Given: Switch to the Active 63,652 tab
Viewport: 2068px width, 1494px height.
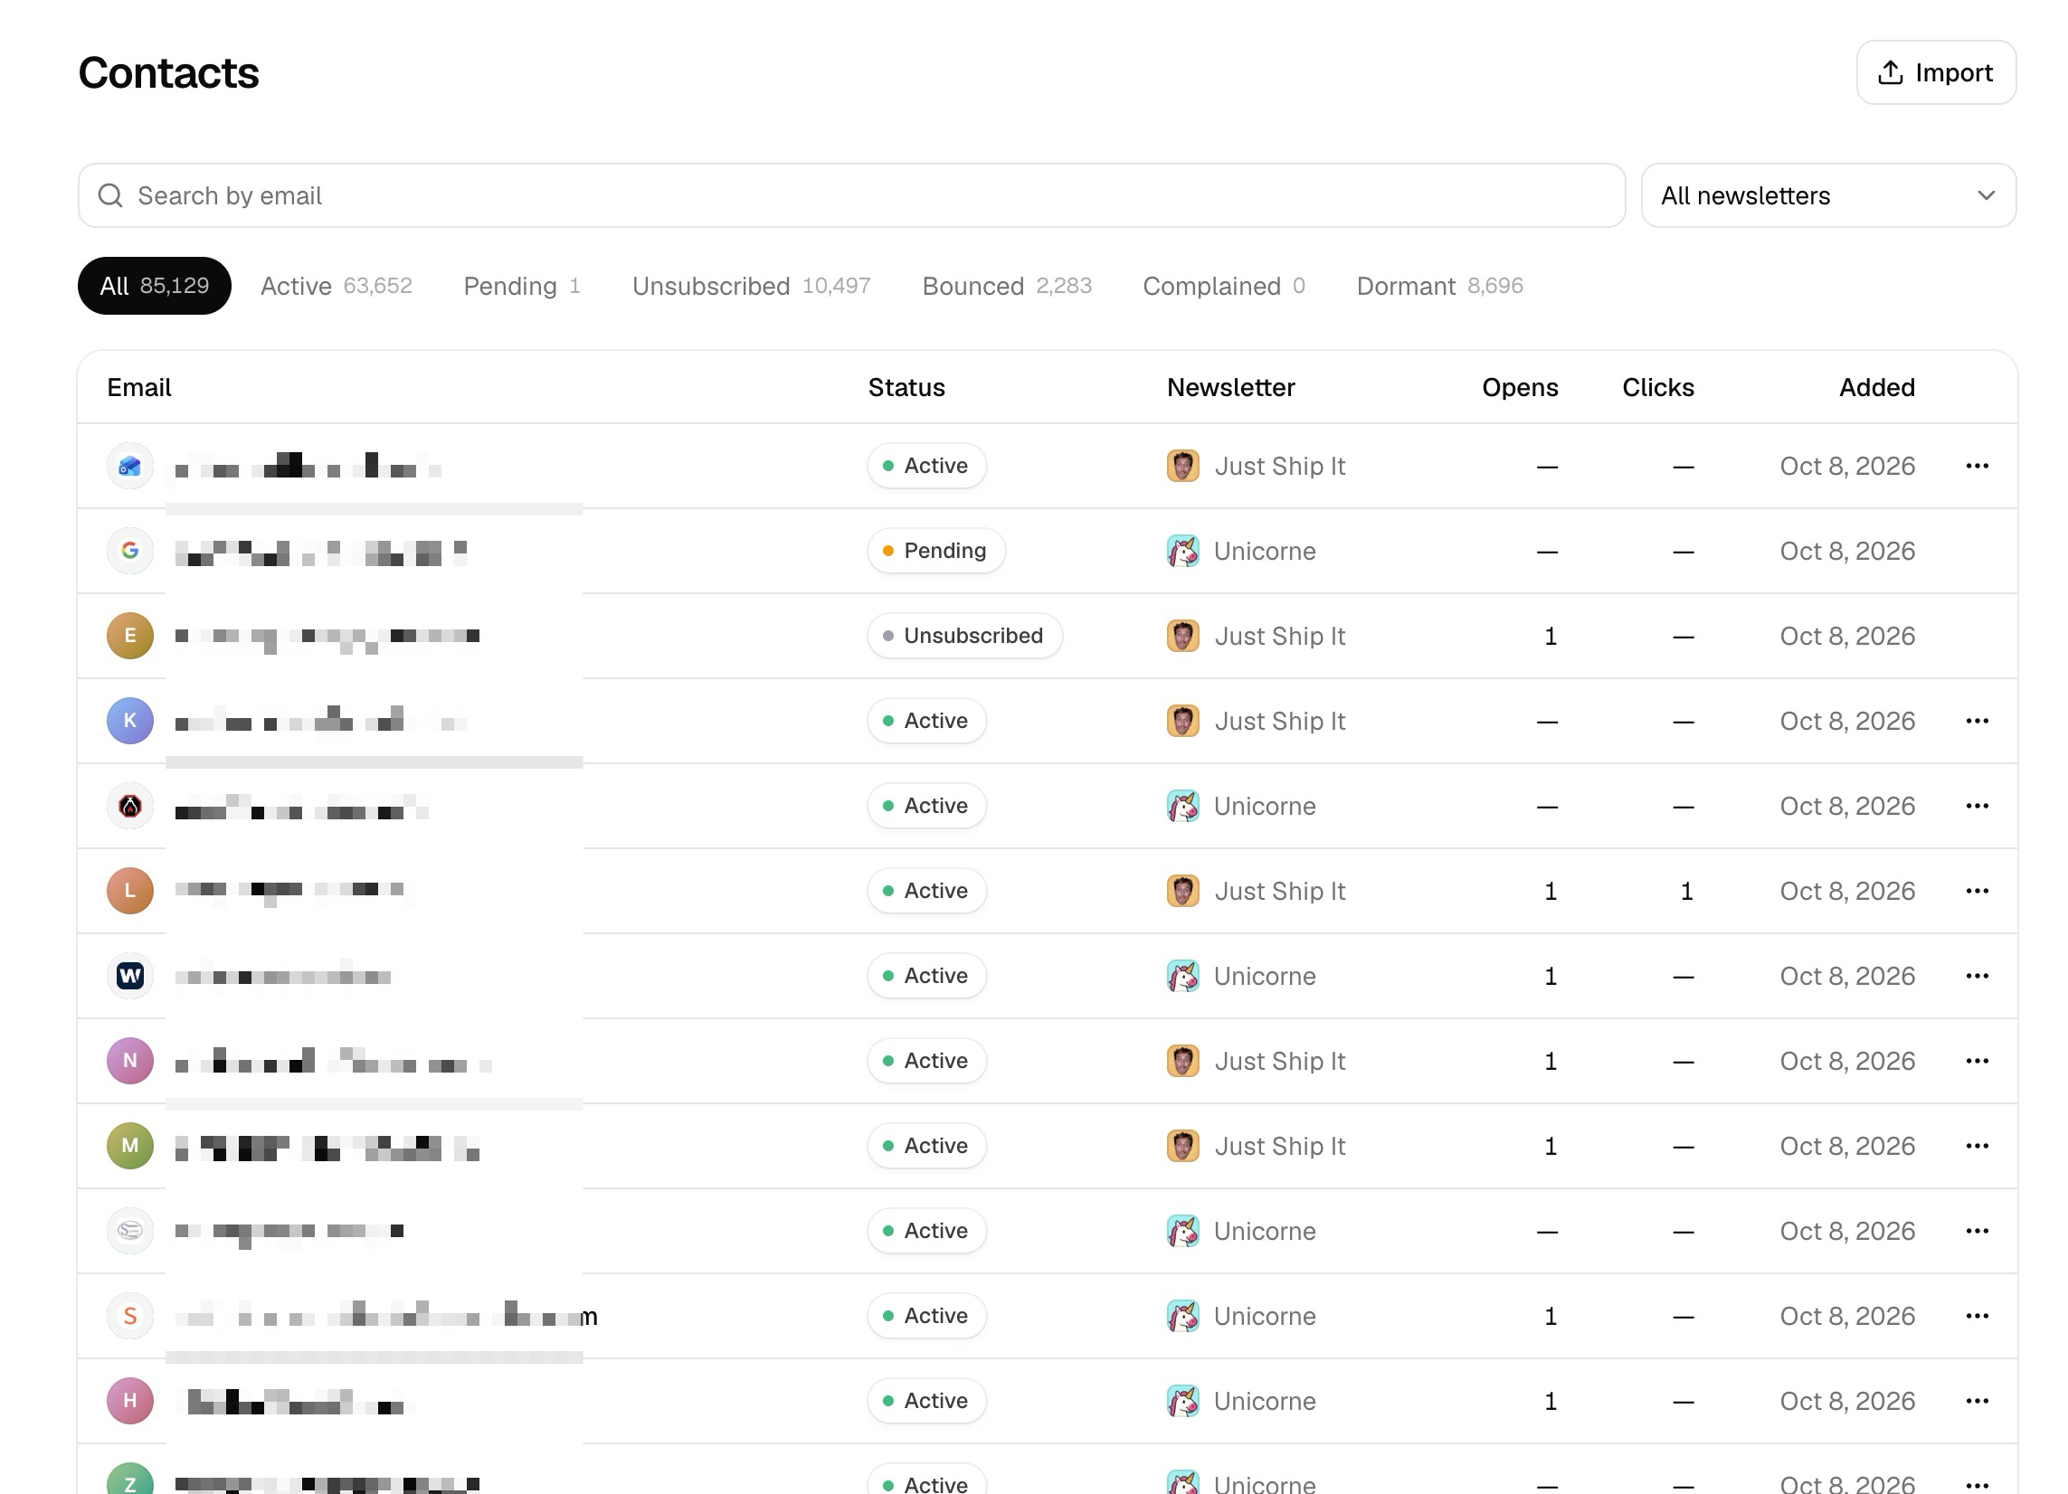Looking at the screenshot, I should point(336,285).
